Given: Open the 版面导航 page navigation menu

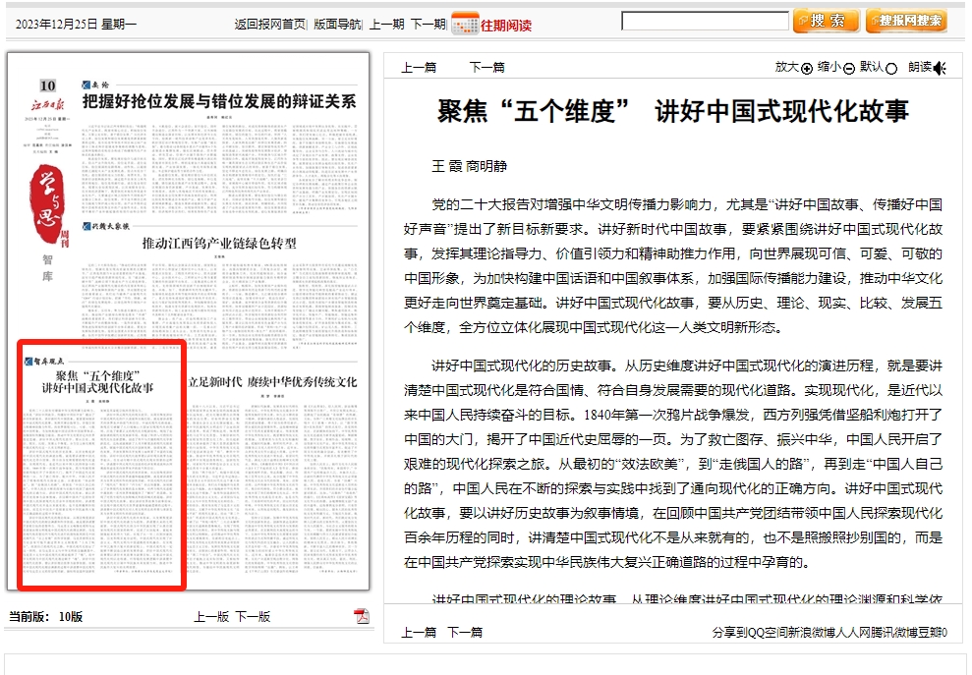Looking at the screenshot, I should (337, 25).
